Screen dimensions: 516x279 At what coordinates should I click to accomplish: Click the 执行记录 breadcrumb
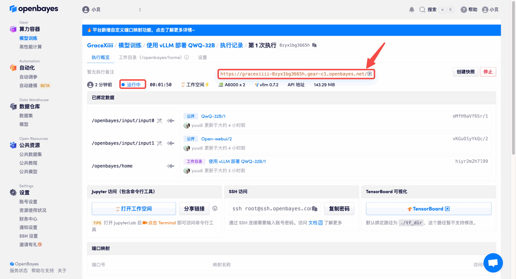[231, 45]
